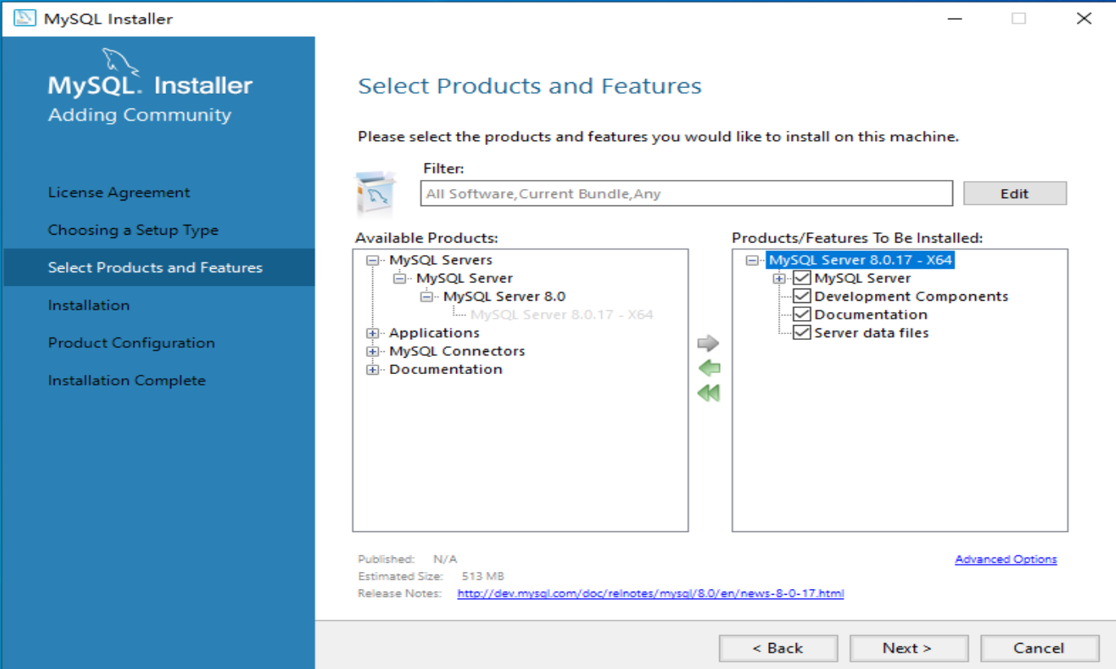
Task: Select Product Configuration step in sidebar
Action: (x=130, y=342)
